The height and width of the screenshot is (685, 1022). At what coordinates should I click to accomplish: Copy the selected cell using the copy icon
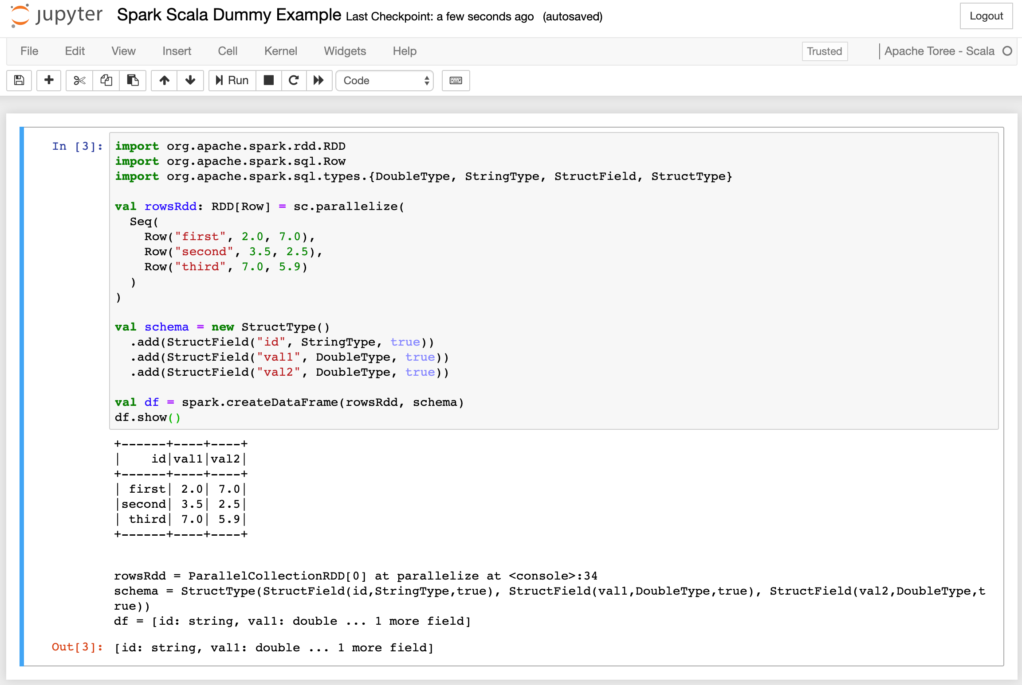pyautogui.click(x=106, y=81)
